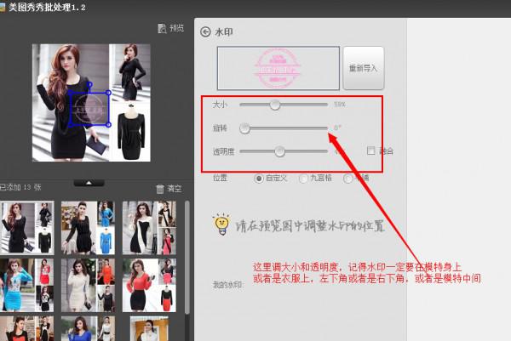The height and width of the screenshot is (341, 511).
Task: Select the first thumbnail with black dress
Action: coord(26,227)
